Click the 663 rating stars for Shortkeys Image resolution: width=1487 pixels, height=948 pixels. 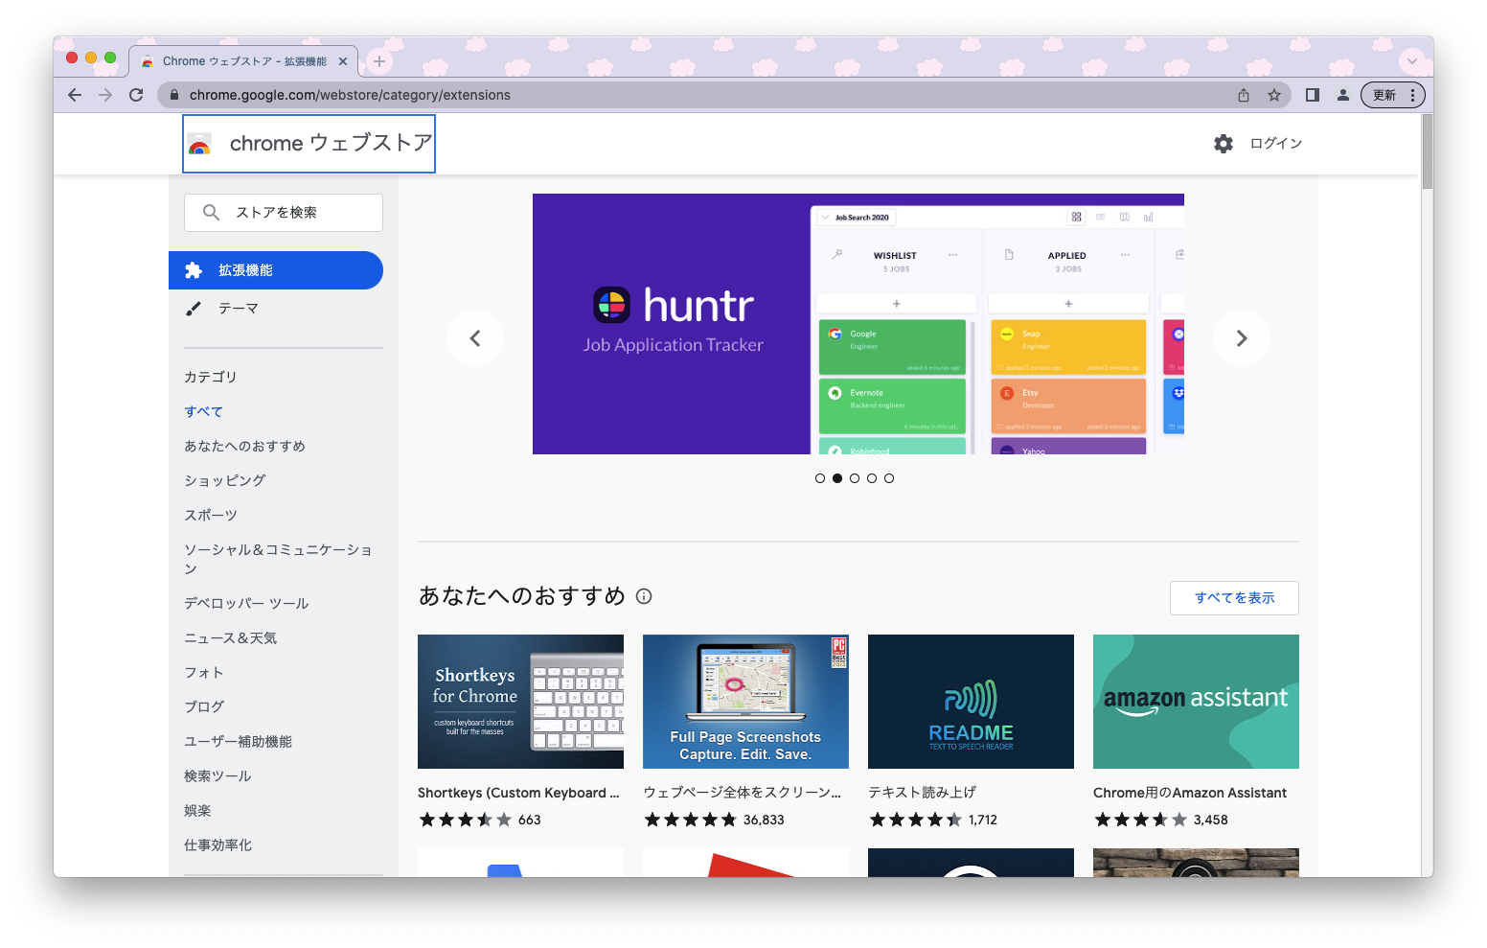coord(466,820)
